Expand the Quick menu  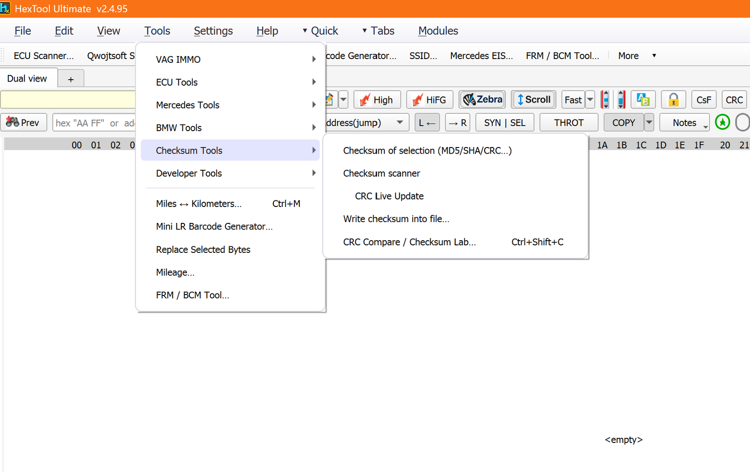click(x=320, y=31)
